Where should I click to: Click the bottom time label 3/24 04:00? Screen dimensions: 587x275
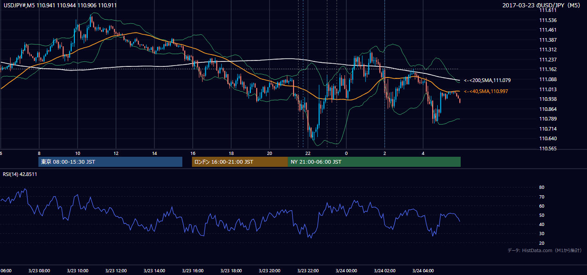(423, 270)
